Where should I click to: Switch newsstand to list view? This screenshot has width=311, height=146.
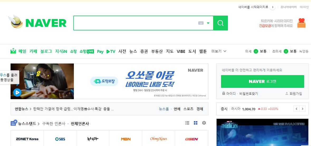[x=187, y=123]
